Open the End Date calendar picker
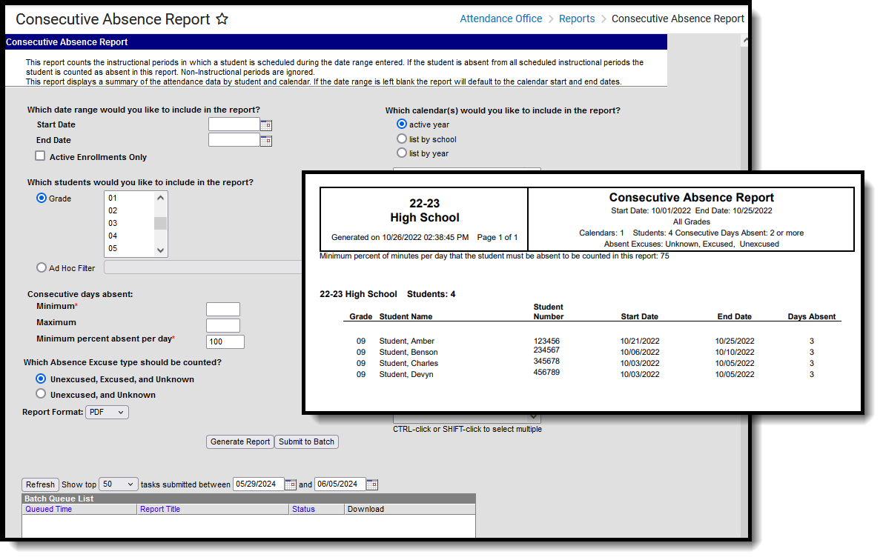The width and height of the screenshot is (883, 560). pos(266,141)
